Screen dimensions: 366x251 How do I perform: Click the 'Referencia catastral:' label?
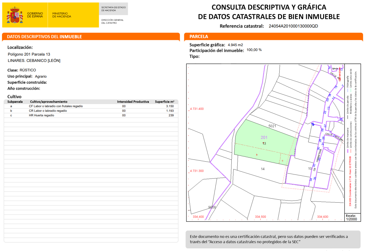[x=242, y=26]
